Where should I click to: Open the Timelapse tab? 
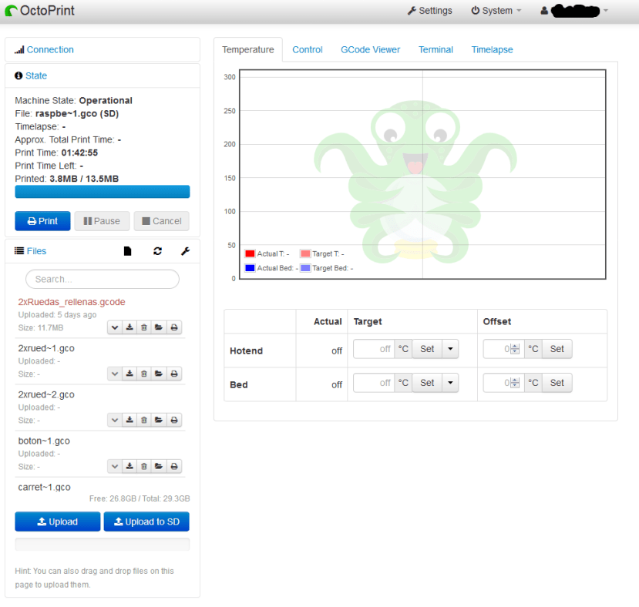[x=492, y=50]
